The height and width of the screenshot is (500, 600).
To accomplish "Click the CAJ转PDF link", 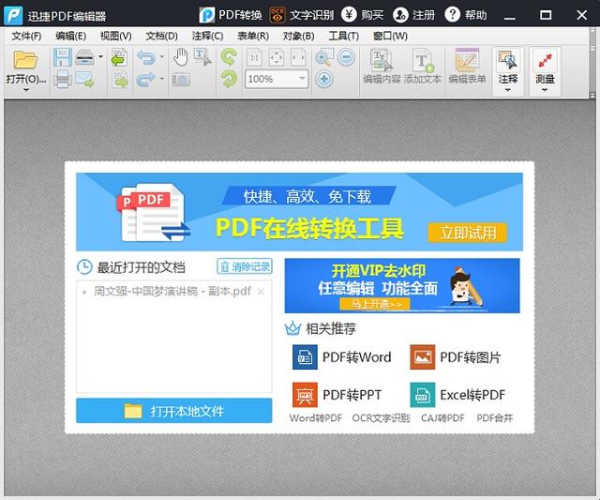I will pos(442,417).
